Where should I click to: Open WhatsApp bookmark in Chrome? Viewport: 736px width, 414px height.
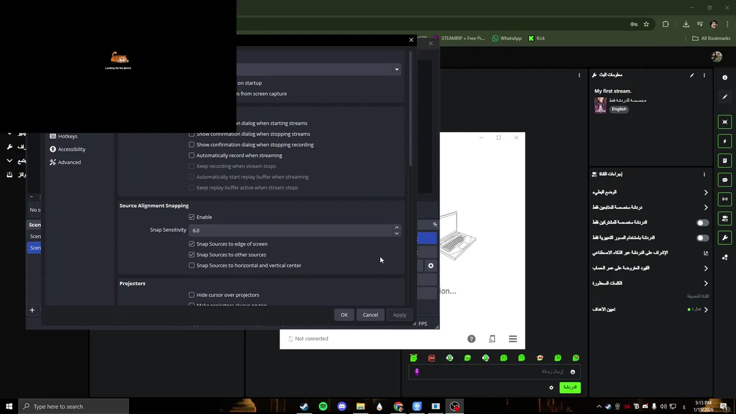(x=507, y=39)
